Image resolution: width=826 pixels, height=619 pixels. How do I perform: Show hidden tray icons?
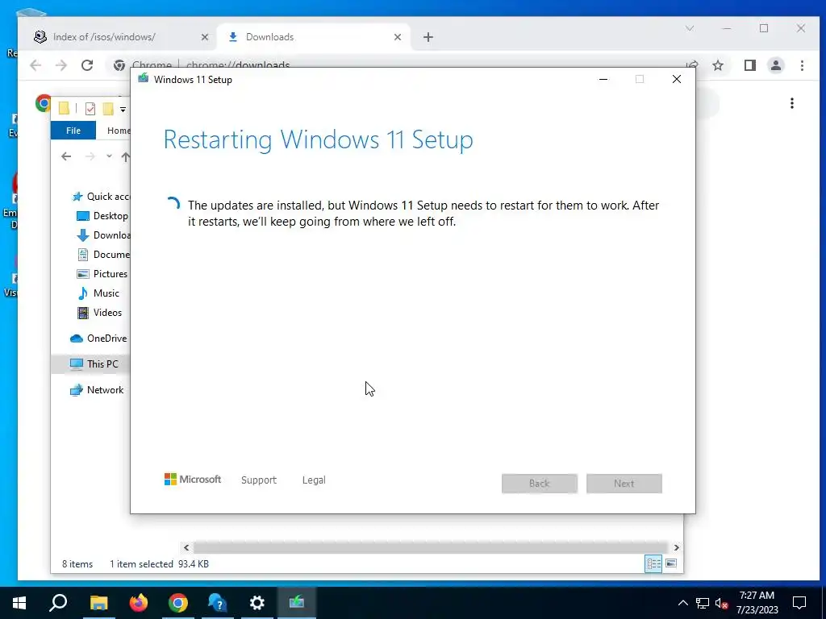coord(682,603)
